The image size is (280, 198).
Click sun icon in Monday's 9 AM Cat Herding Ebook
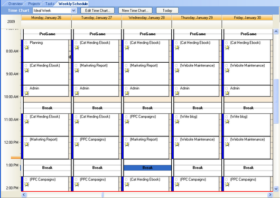point(27,71)
